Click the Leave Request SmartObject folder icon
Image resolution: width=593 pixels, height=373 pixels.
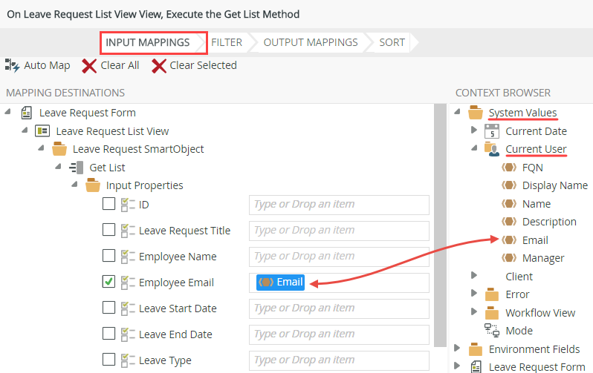(x=59, y=149)
